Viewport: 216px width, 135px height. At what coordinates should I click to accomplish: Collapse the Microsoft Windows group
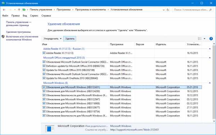(210, 83)
